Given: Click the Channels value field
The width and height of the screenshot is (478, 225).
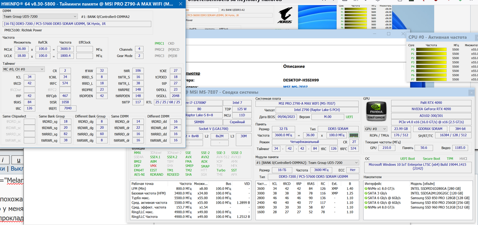Looking at the screenshot, I should (139, 49).
